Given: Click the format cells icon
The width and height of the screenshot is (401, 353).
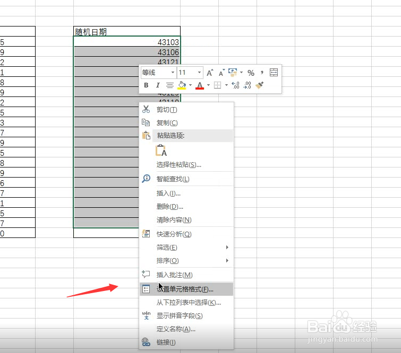Looking at the screenshot, I should [146, 289].
